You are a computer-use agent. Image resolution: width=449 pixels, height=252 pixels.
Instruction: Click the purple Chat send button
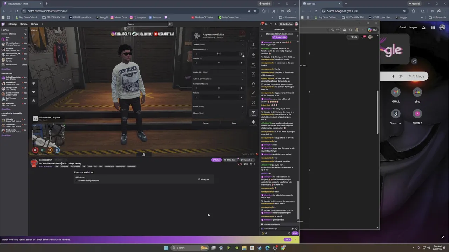point(295,233)
